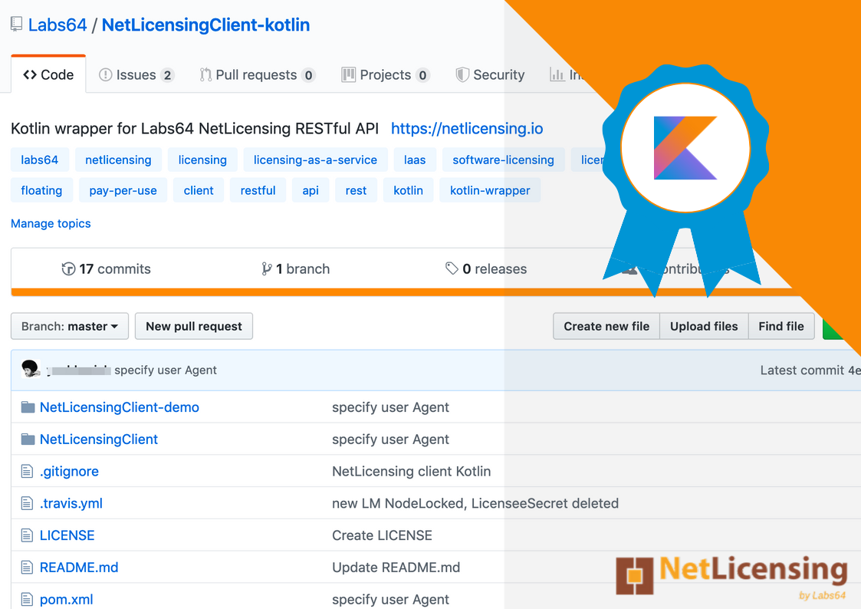This screenshot has height=609, width=861.
Task: Select the rest topic tag
Action: click(x=356, y=190)
